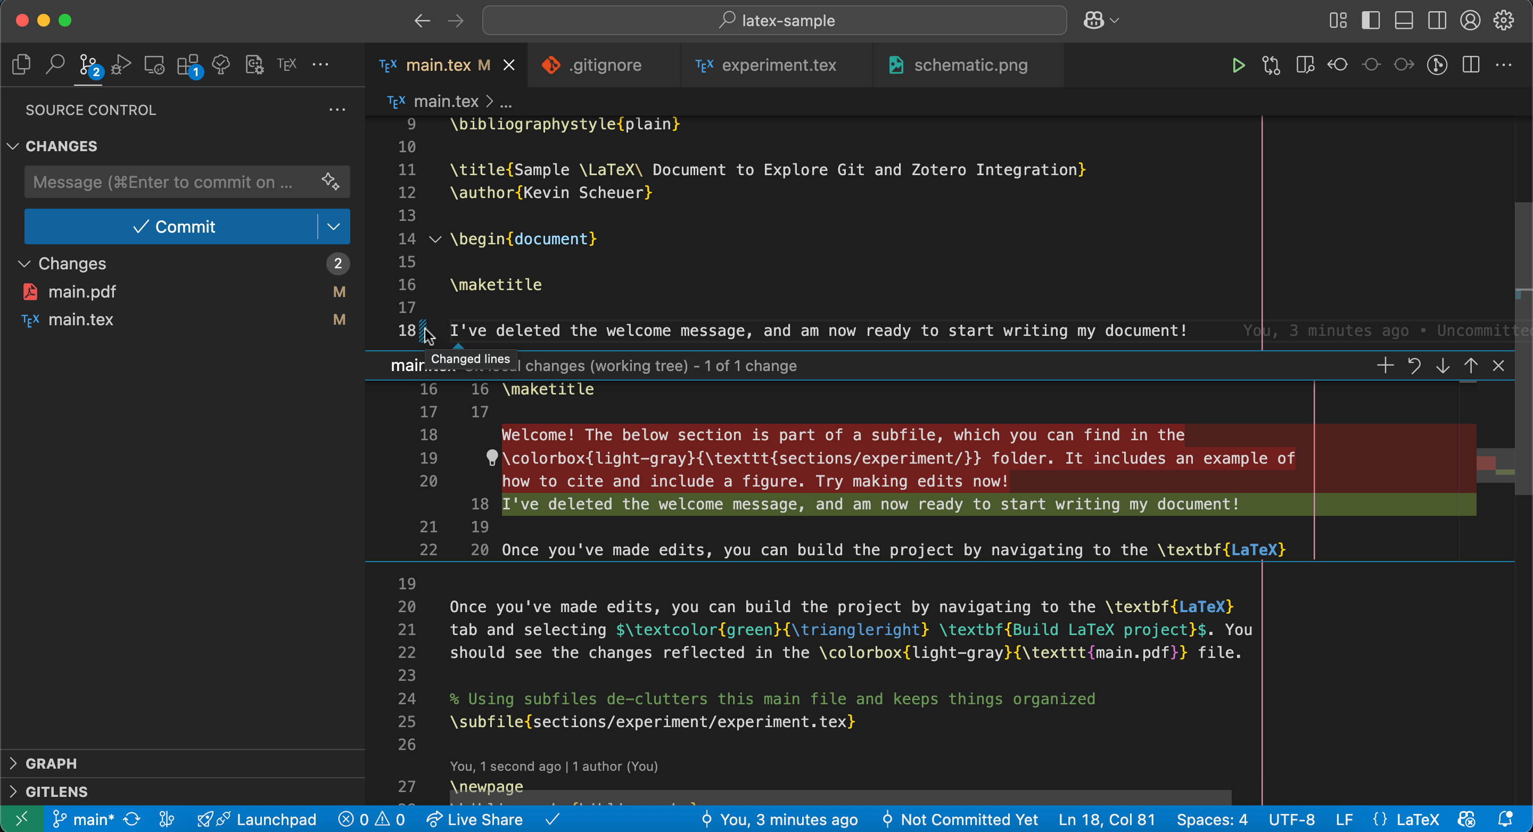Close the main.tex tab
The height and width of the screenshot is (832, 1533).
[x=509, y=65]
